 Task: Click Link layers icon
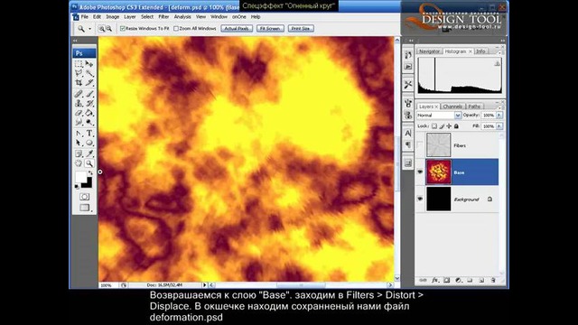coord(424,281)
